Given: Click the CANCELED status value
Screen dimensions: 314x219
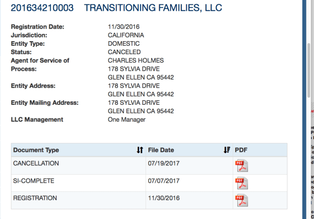Looking at the screenshot, I should [x=124, y=52].
